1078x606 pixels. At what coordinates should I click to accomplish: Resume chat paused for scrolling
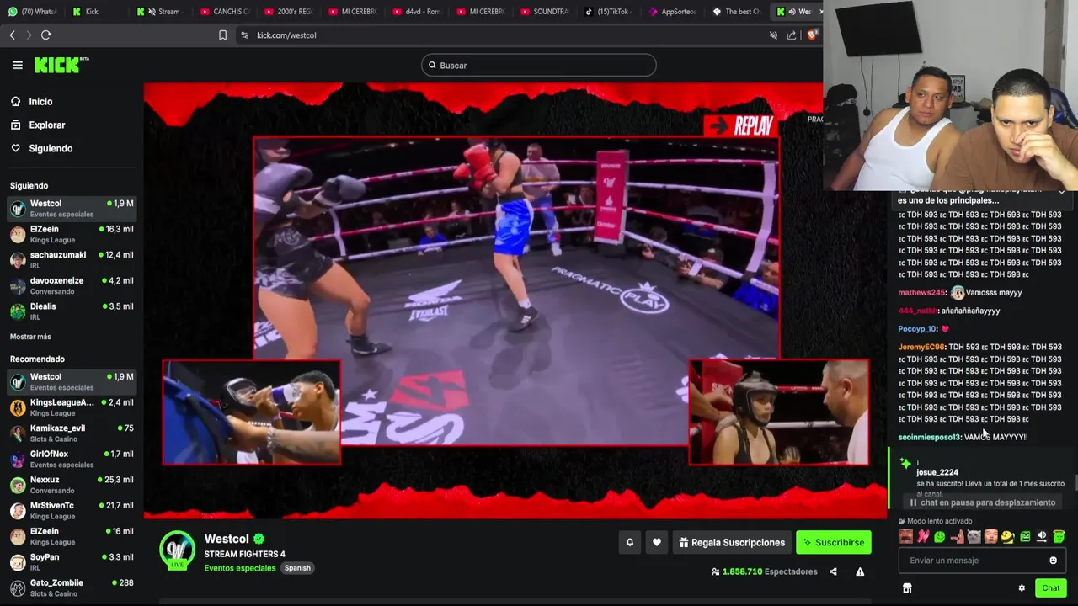(982, 502)
